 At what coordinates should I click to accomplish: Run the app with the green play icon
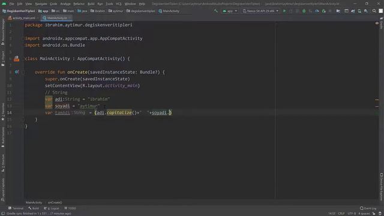click(x=284, y=11)
